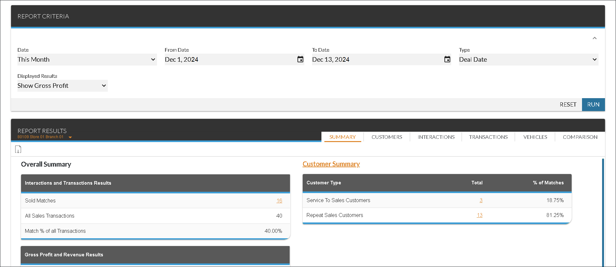The height and width of the screenshot is (267, 616).
Task: Go to the Vehicles tab
Action: pos(535,137)
